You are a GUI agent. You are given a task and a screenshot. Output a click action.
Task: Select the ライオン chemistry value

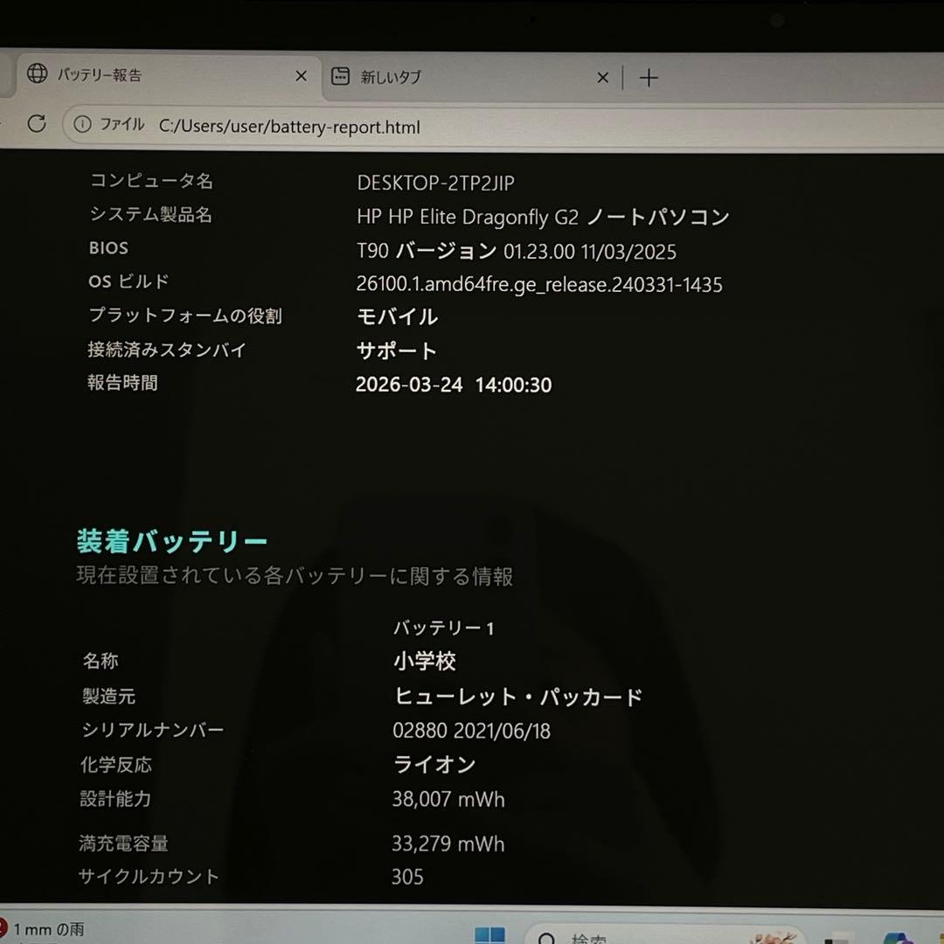pyautogui.click(x=434, y=765)
